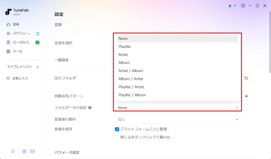Choose Artist option in list
Screen dimensions: 271x159
tap(177, 55)
